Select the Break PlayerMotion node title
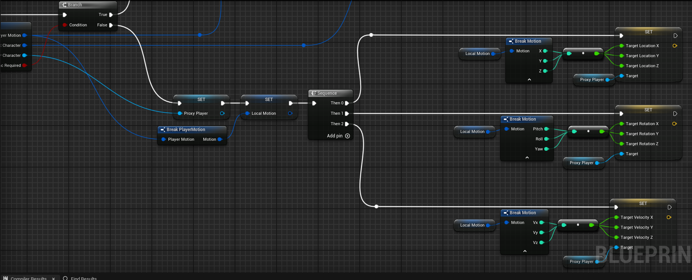The image size is (692, 280). coord(186,130)
